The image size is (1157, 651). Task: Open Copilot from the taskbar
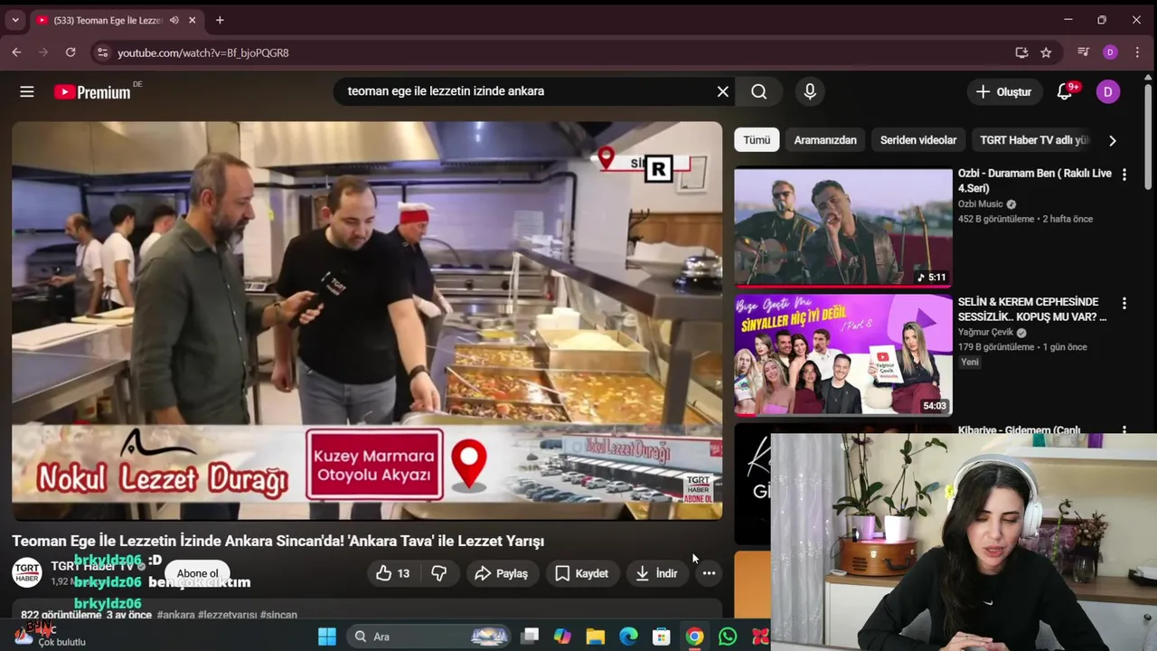(x=562, y=637)
